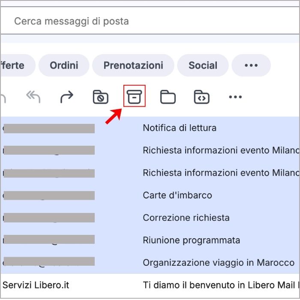The height and width of the screenshot is (300, 300).
Task: Open the Correzione richiesta email
Action: (x=150, y=218)
